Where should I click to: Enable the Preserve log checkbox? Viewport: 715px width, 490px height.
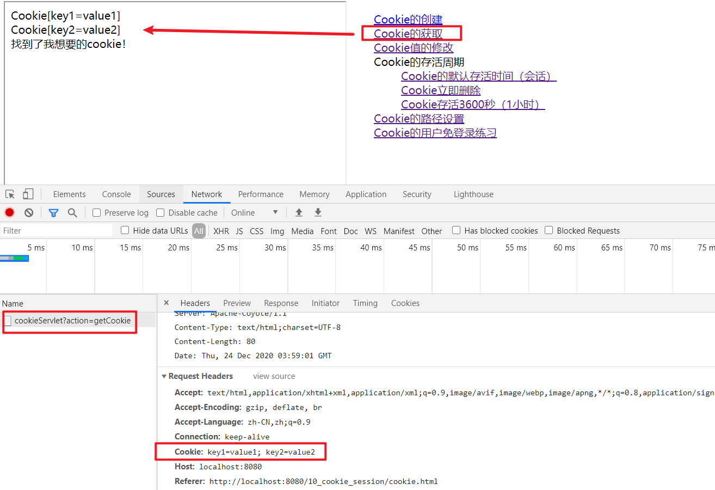pos(96,213)
